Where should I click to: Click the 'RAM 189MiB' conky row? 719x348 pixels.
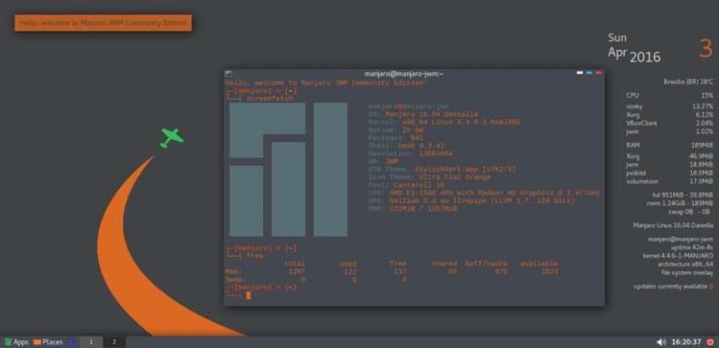[x=669, y=145]
